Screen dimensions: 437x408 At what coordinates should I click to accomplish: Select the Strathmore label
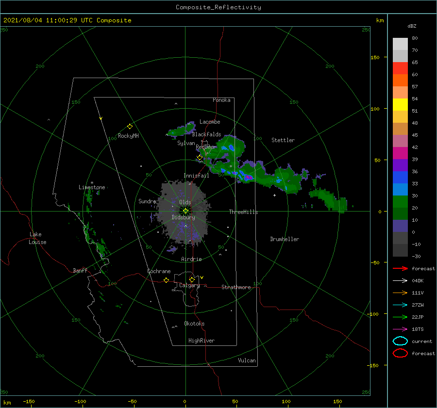[236, 287]
